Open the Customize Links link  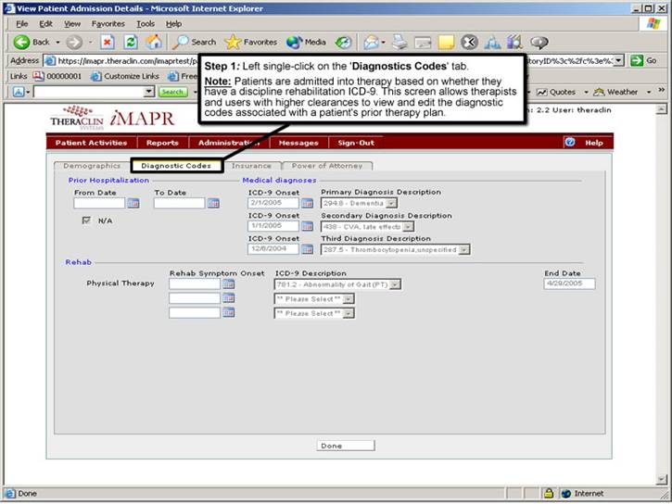125,76
